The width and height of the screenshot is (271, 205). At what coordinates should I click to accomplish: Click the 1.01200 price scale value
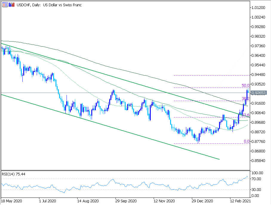[x=258, y=7]
